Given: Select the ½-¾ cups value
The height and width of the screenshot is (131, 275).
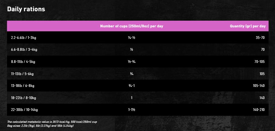Looking at the screenshot, I should pos(131,62).
